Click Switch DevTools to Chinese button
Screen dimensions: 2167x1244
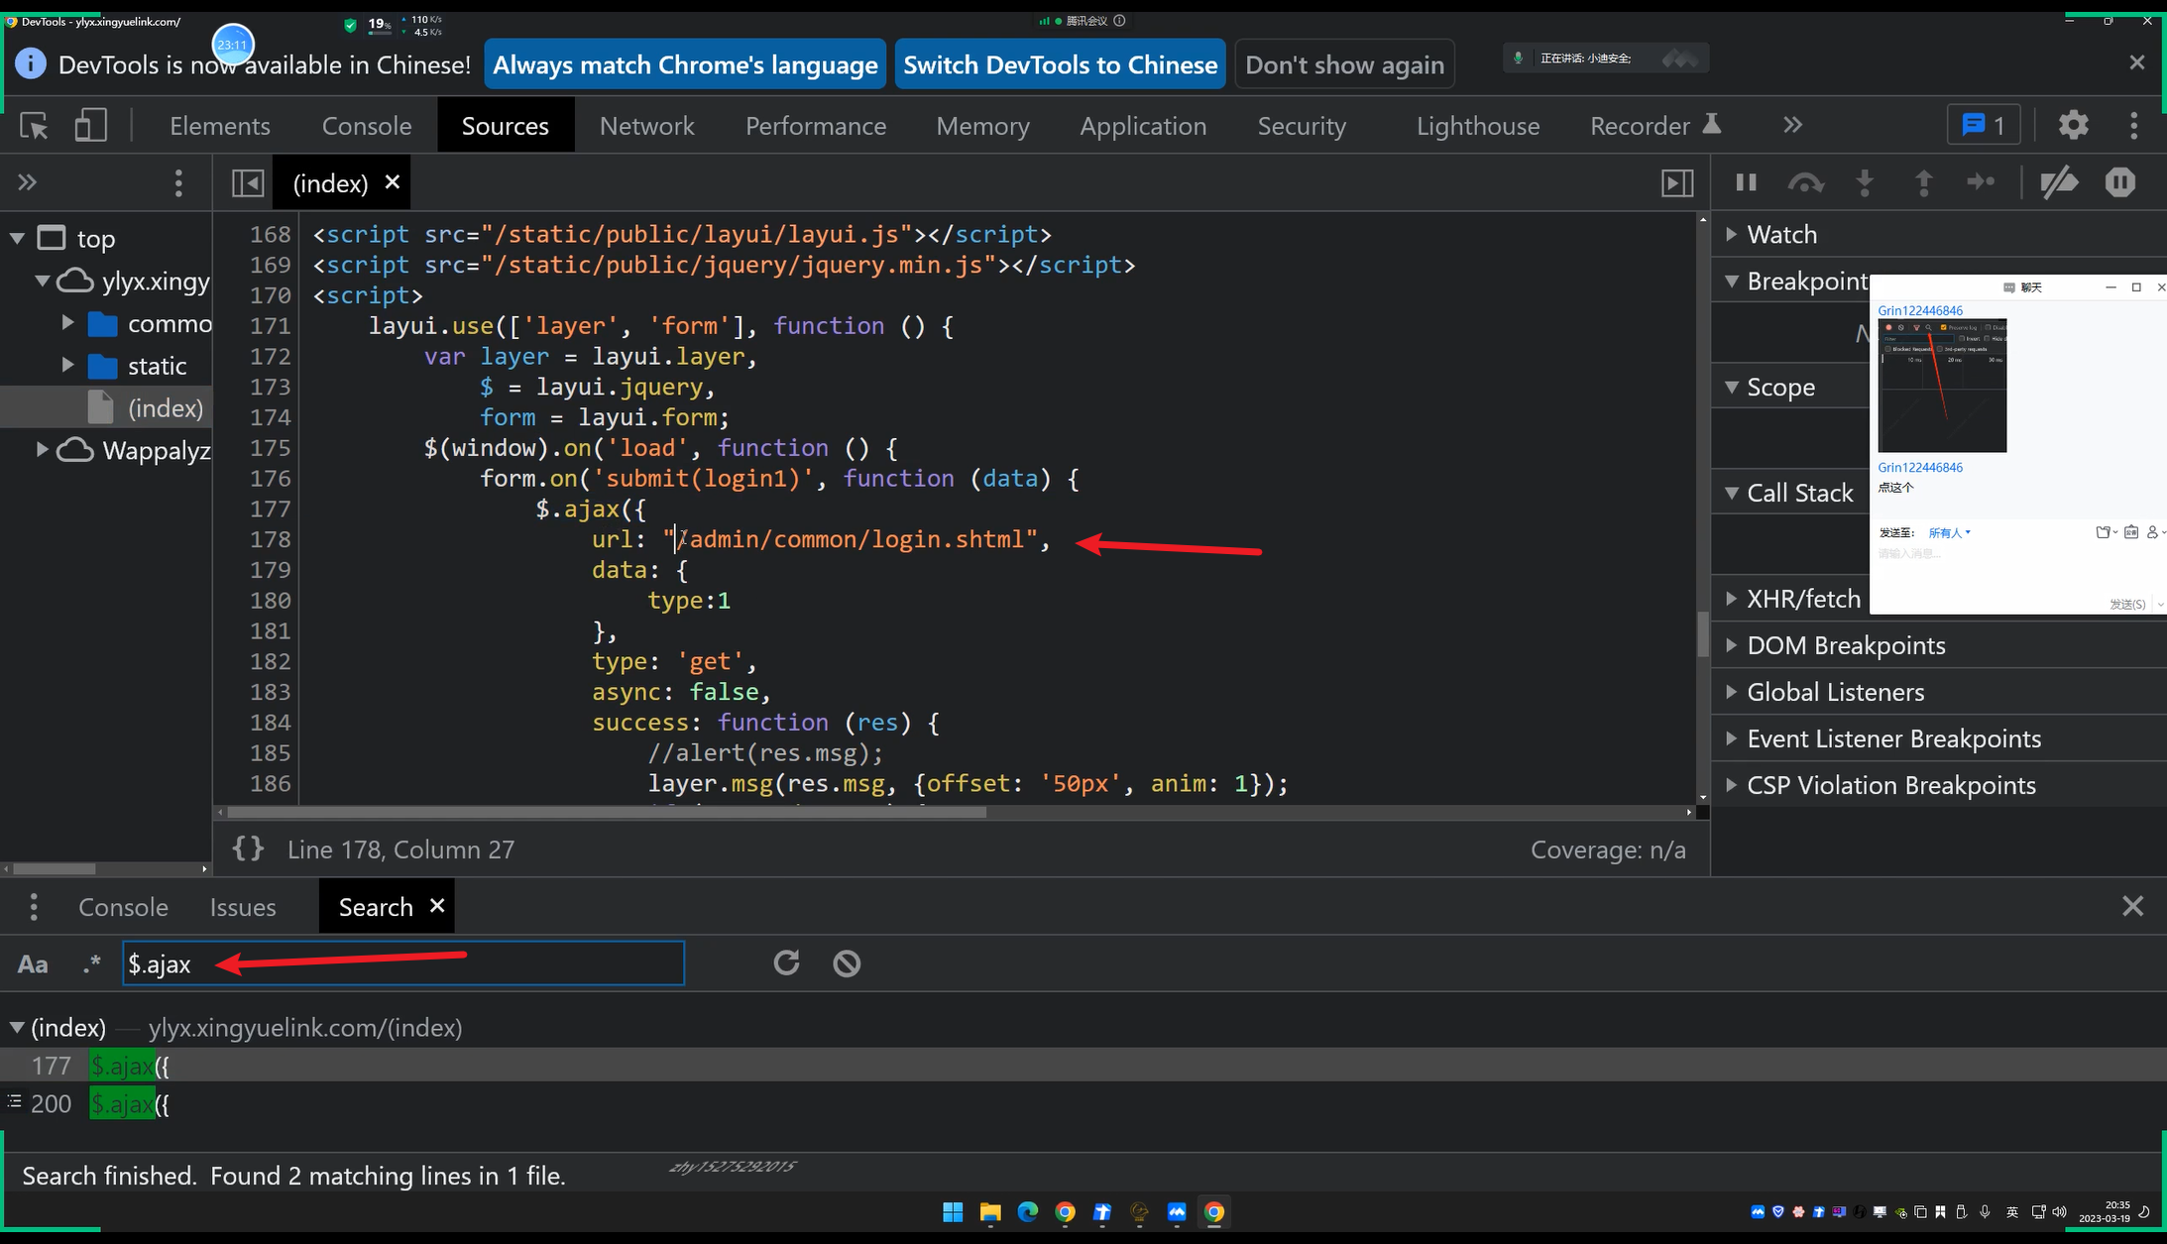(x=1060, y=64)
